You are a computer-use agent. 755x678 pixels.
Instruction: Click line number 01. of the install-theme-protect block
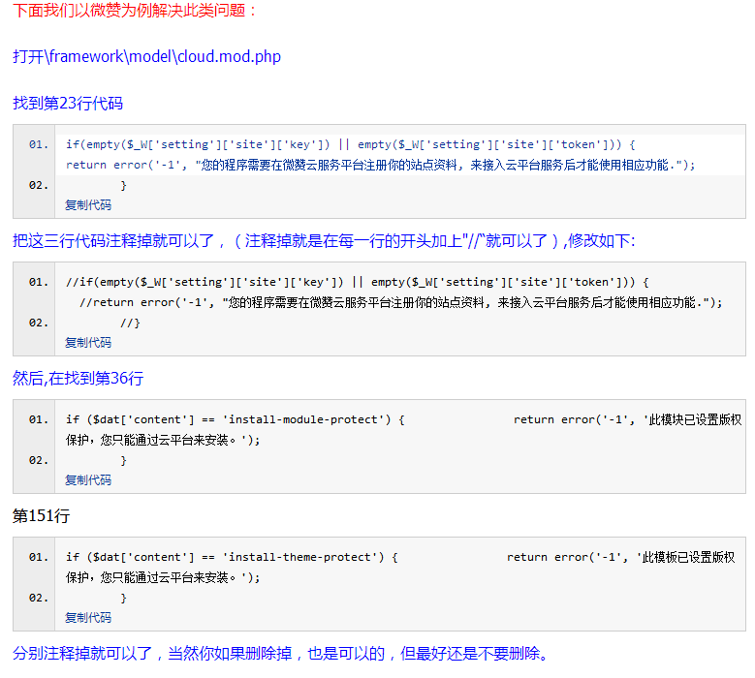[39, 557]
